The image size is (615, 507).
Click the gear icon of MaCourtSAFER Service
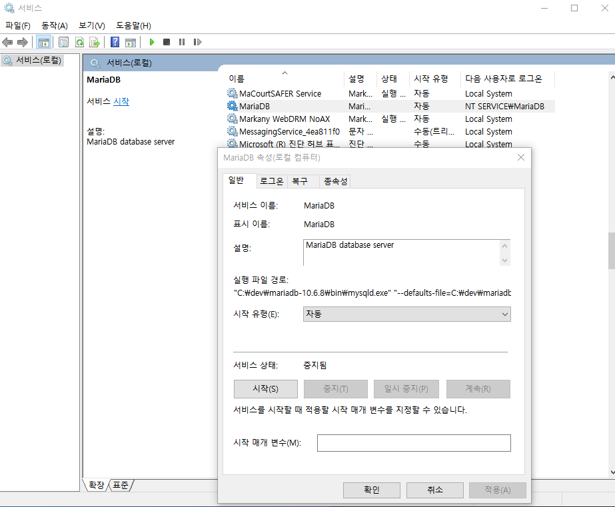232,93
